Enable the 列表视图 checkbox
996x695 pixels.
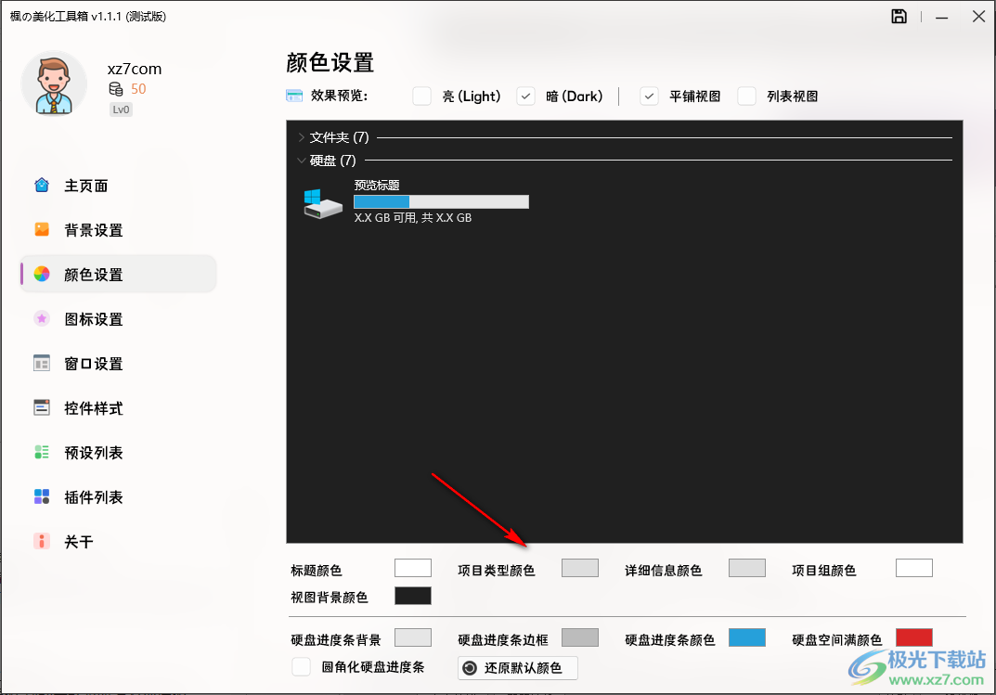coord(746,97)
